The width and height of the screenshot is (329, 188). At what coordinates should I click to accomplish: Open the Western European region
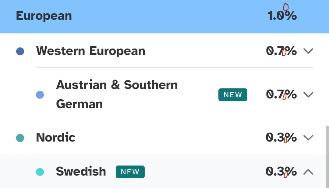coord(90,51)
